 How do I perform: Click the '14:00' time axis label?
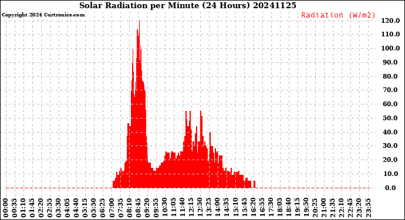point(218,208)
